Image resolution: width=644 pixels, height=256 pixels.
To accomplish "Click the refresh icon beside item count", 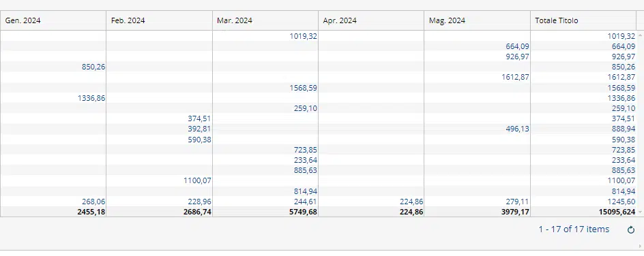I will (631, 229).
